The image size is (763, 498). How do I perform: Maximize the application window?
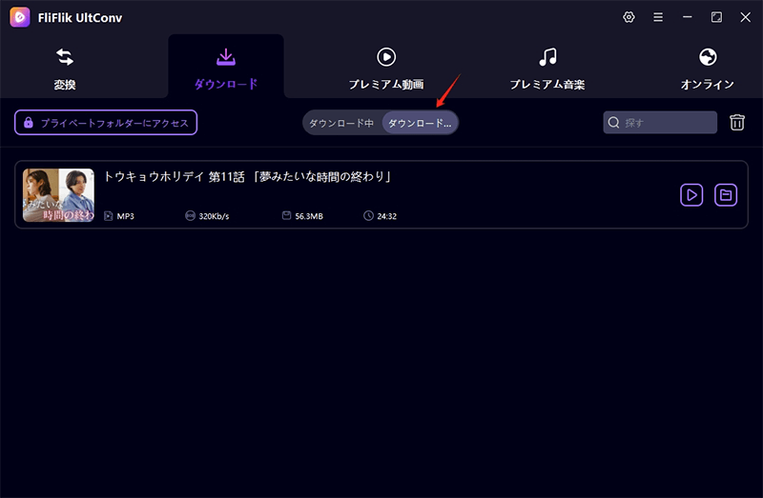(x=716, y=17)
